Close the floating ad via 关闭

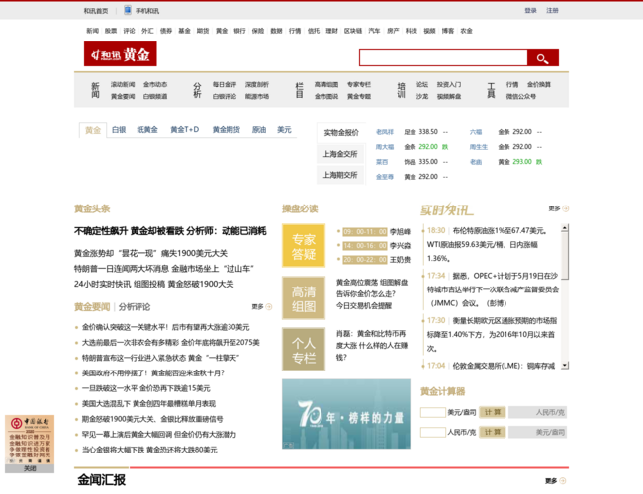click(30, 468)
